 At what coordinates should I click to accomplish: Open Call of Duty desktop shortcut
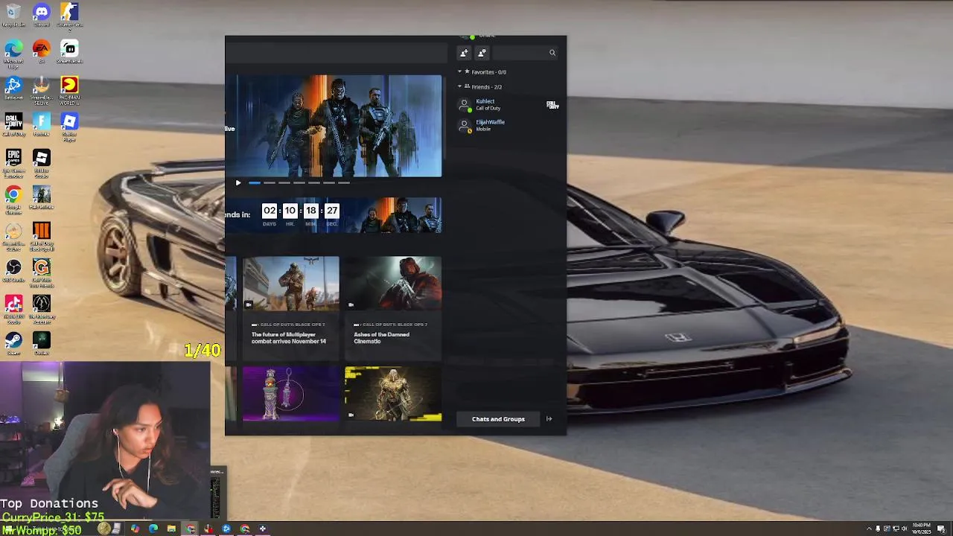tap(13, 124)
